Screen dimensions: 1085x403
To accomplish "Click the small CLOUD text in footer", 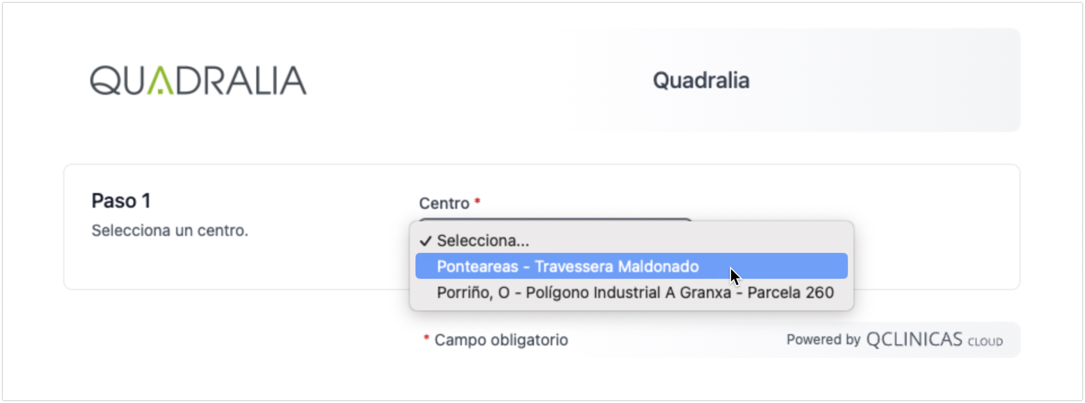I will pos(985,341).
